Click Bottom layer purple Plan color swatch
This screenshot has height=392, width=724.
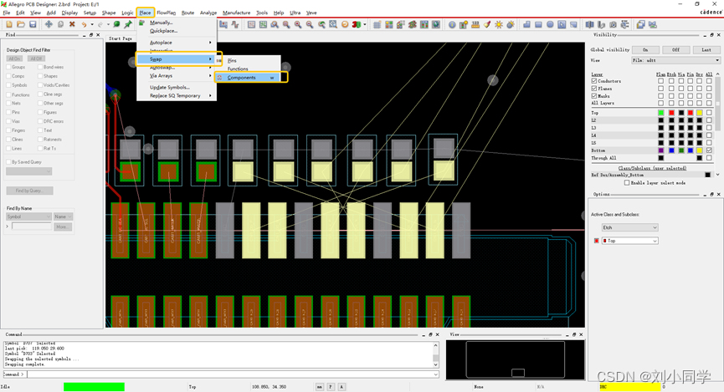coord(660,150)
